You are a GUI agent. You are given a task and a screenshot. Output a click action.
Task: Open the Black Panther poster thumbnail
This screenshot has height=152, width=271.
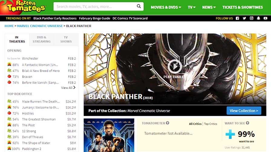[x=109, y=135]
